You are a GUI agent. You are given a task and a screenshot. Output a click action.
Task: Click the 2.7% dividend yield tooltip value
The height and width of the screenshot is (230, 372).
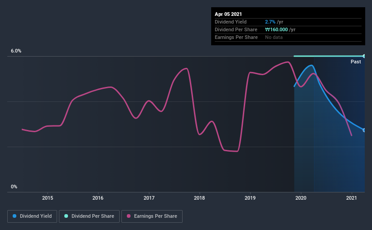270,22
